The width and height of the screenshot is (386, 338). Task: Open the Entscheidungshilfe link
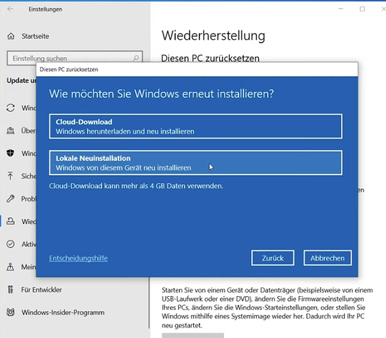(x=78, y=258)
